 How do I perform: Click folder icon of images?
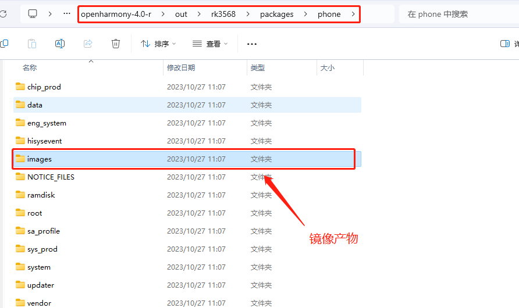20,159
